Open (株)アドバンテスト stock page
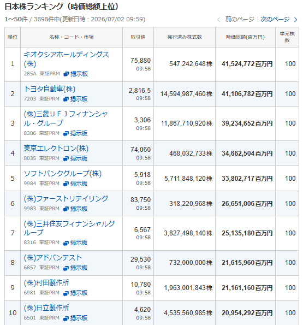Image resolution: width=303 pixels, height=325 pixels. coord(53,258)
